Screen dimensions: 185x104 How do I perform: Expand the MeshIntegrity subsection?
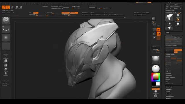pos(170,84)
